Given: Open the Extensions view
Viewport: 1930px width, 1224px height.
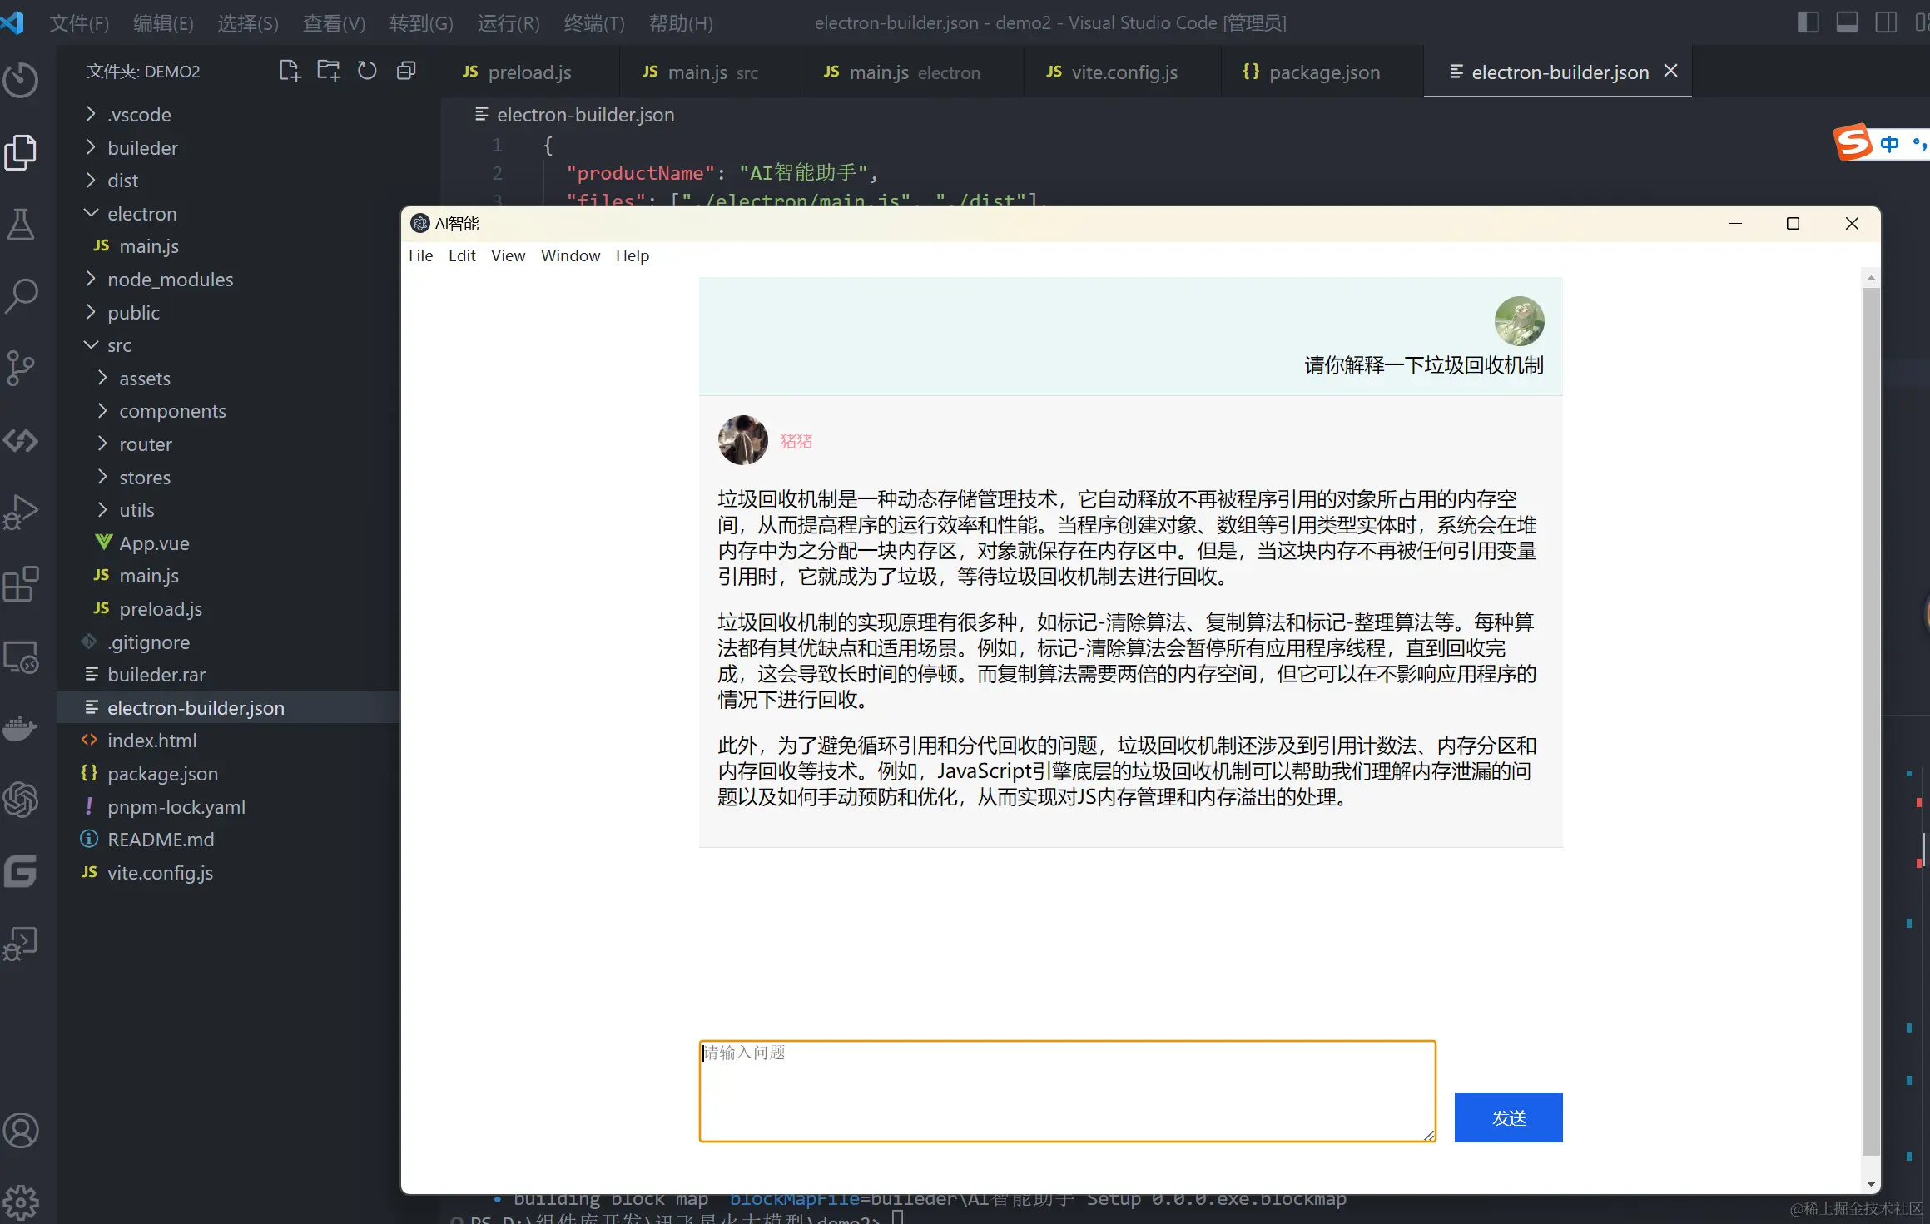Looking at the screenshot, I should (21, 584).
